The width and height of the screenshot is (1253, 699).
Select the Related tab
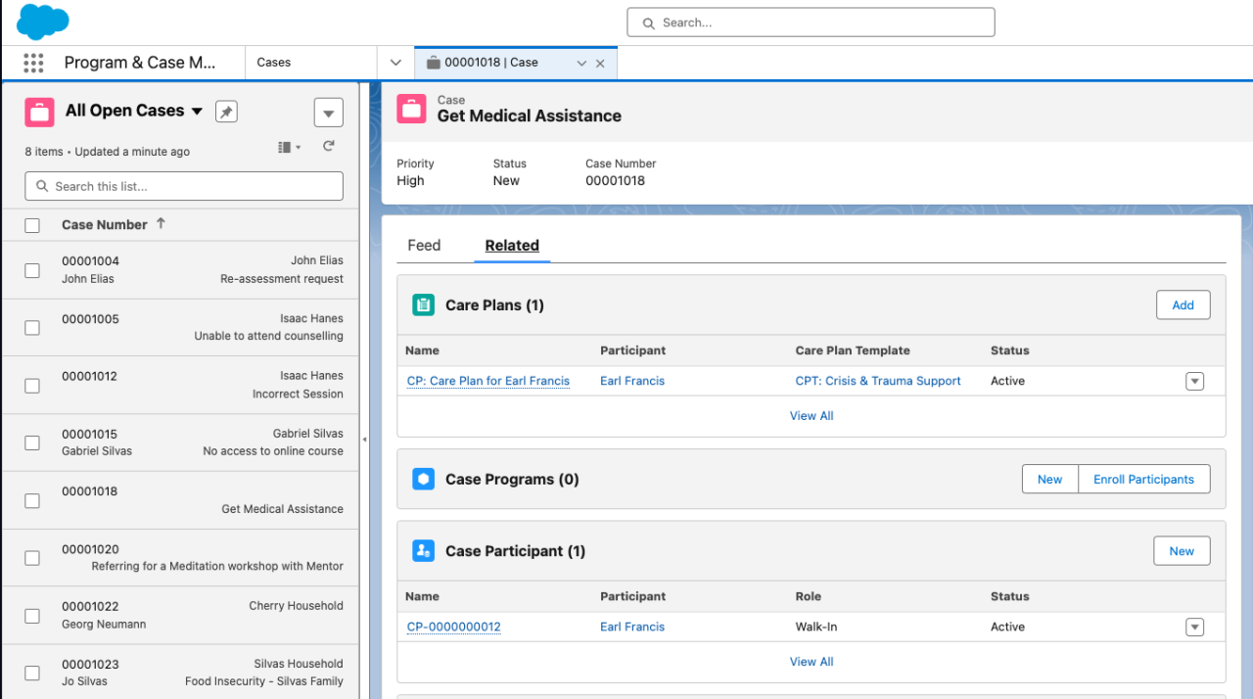pos(512,246)
